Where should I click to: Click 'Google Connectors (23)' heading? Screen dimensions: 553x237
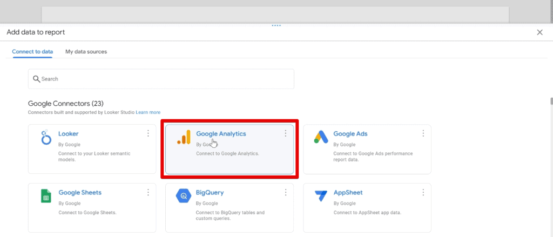coord(65,103)
